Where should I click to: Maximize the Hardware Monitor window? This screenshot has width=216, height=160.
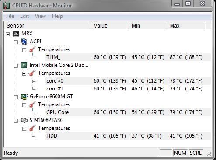[x=188, y=4]
